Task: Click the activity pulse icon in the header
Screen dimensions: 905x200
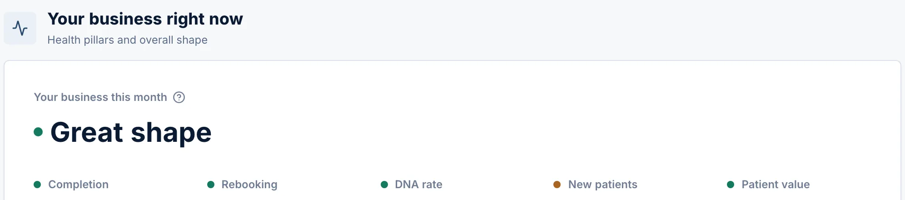Action: [x=20, y=28]
